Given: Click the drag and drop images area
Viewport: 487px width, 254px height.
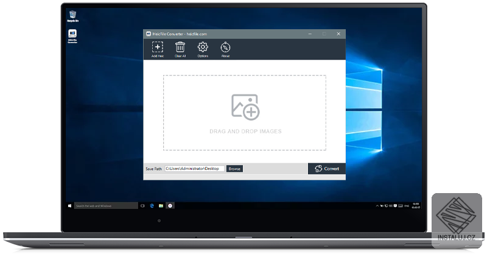Looking at the screenshot, I should pos(245,113).
